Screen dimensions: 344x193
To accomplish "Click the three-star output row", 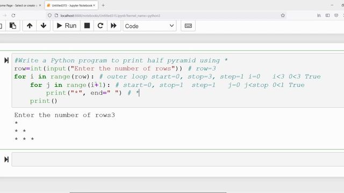I will tap(24, 139).
